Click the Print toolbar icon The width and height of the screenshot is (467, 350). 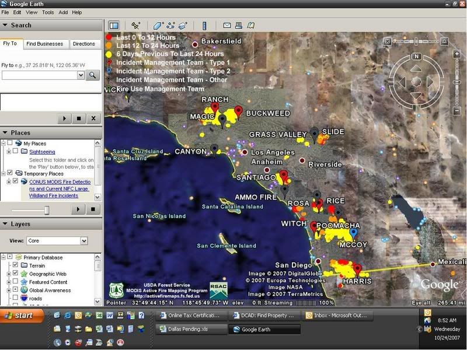click(239, 26)
